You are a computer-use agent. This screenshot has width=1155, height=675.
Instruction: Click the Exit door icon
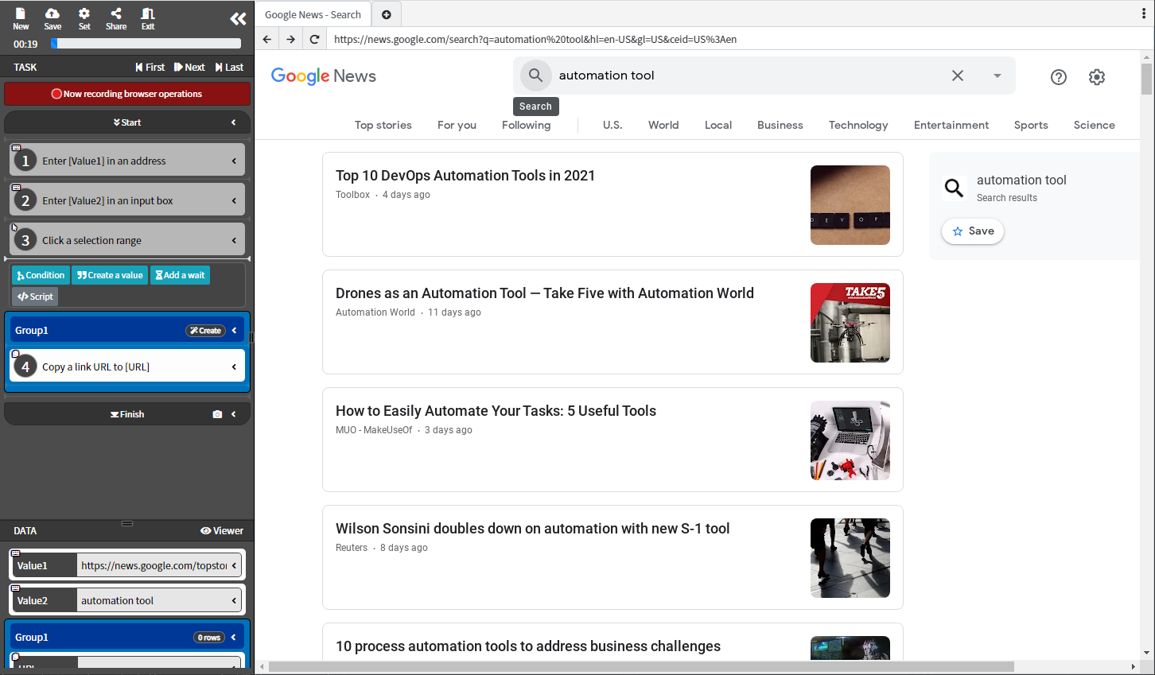(148, 18)
